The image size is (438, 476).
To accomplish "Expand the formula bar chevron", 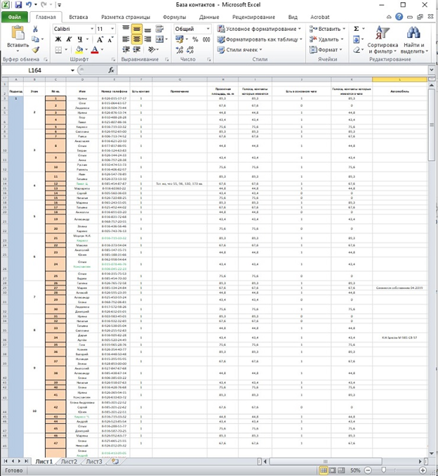I will click(x=432, y=70).
